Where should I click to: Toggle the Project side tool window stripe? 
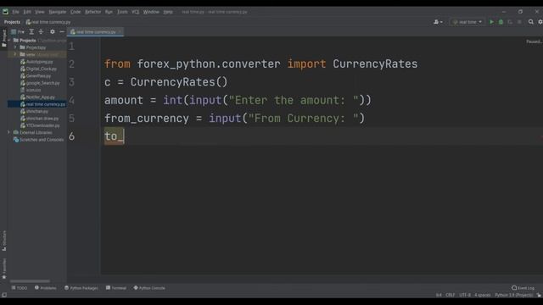pyautogui.click(x=3, y=38)
